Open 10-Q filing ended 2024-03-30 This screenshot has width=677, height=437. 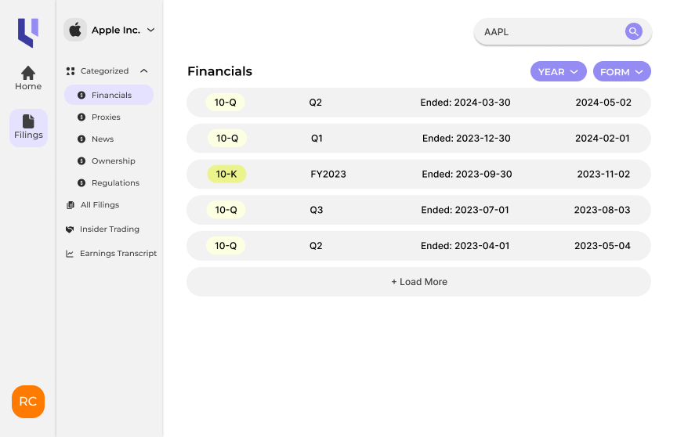[x=418, y=103]
